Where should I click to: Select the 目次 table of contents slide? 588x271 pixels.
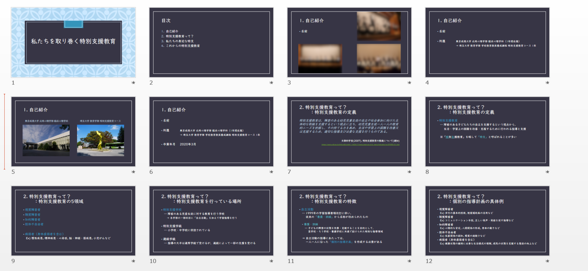click(211, 42)
